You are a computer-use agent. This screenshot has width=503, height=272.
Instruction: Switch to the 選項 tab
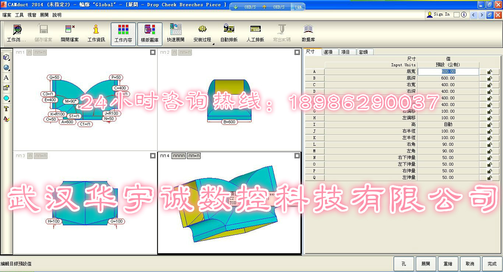point(328,52)
